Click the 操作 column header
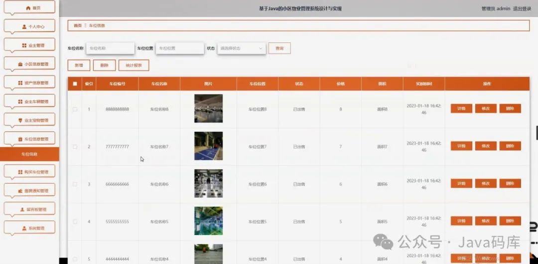The image size is (538, 264). (x=487, y=84)
